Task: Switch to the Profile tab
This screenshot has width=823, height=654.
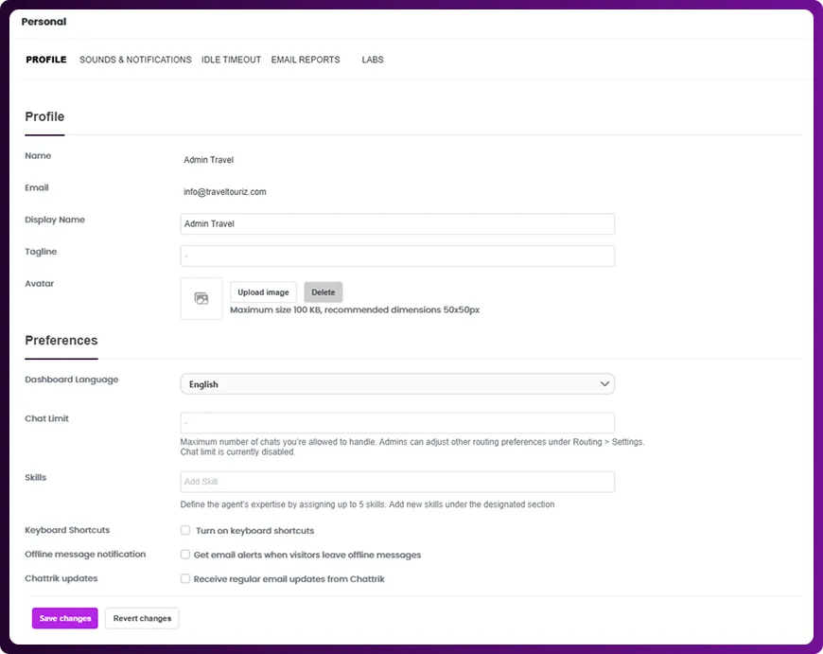Action: coord(46,60)
